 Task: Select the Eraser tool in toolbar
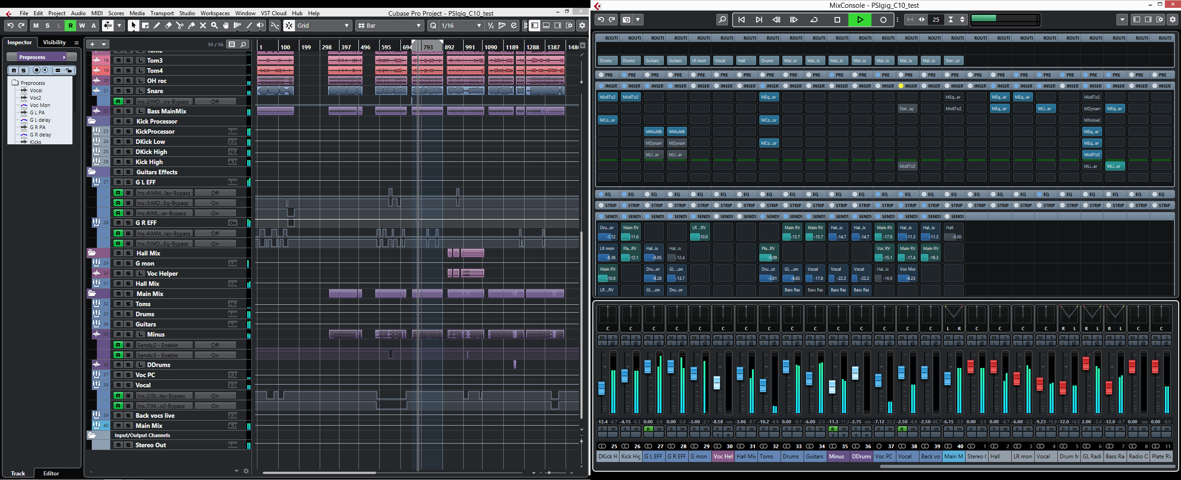point(168,26)
